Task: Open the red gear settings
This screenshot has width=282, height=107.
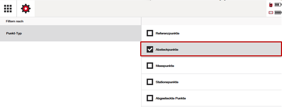Action: point(26,9)
